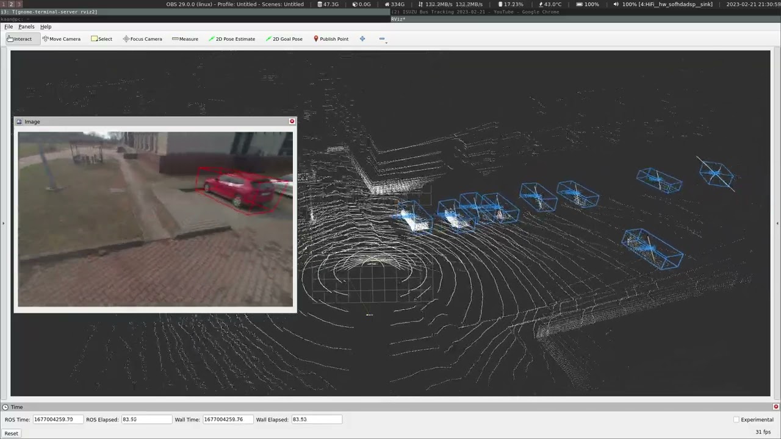
Task: Click the Wall Time field
Action: point(227,419)
